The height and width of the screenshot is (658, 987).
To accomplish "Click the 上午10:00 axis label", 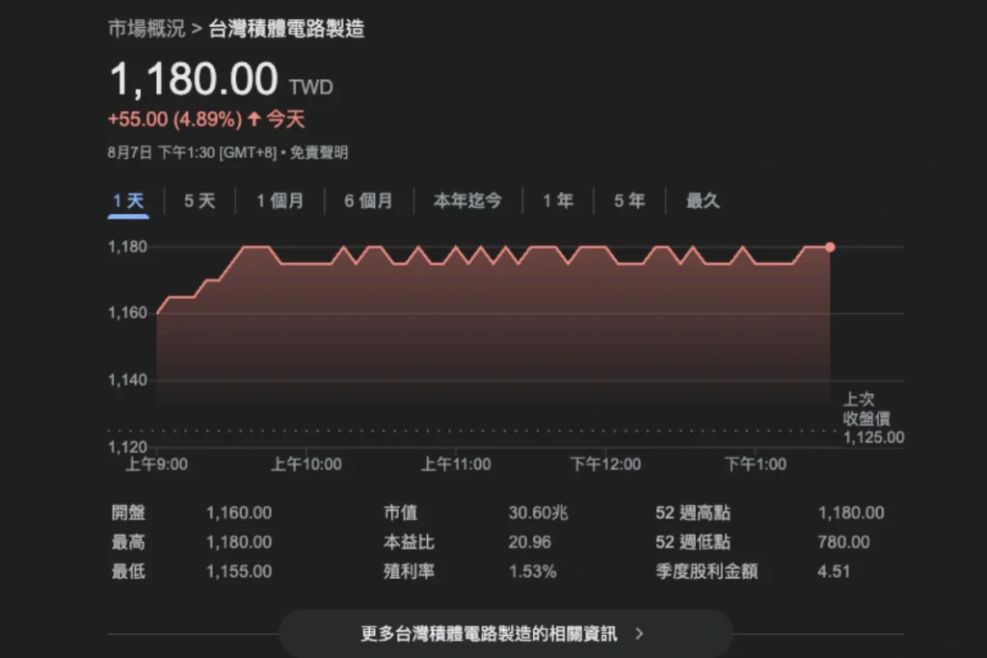I will pyautogui.click(x=306, y=465).
